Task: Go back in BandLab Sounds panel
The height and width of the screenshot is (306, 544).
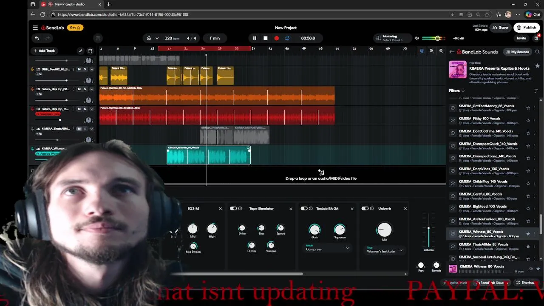Action: click(x=452, y=52)
